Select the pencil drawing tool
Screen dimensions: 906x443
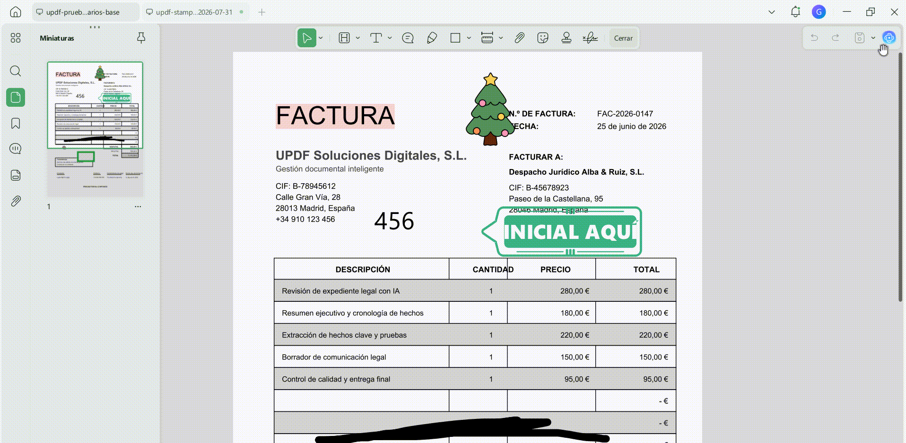432,38
